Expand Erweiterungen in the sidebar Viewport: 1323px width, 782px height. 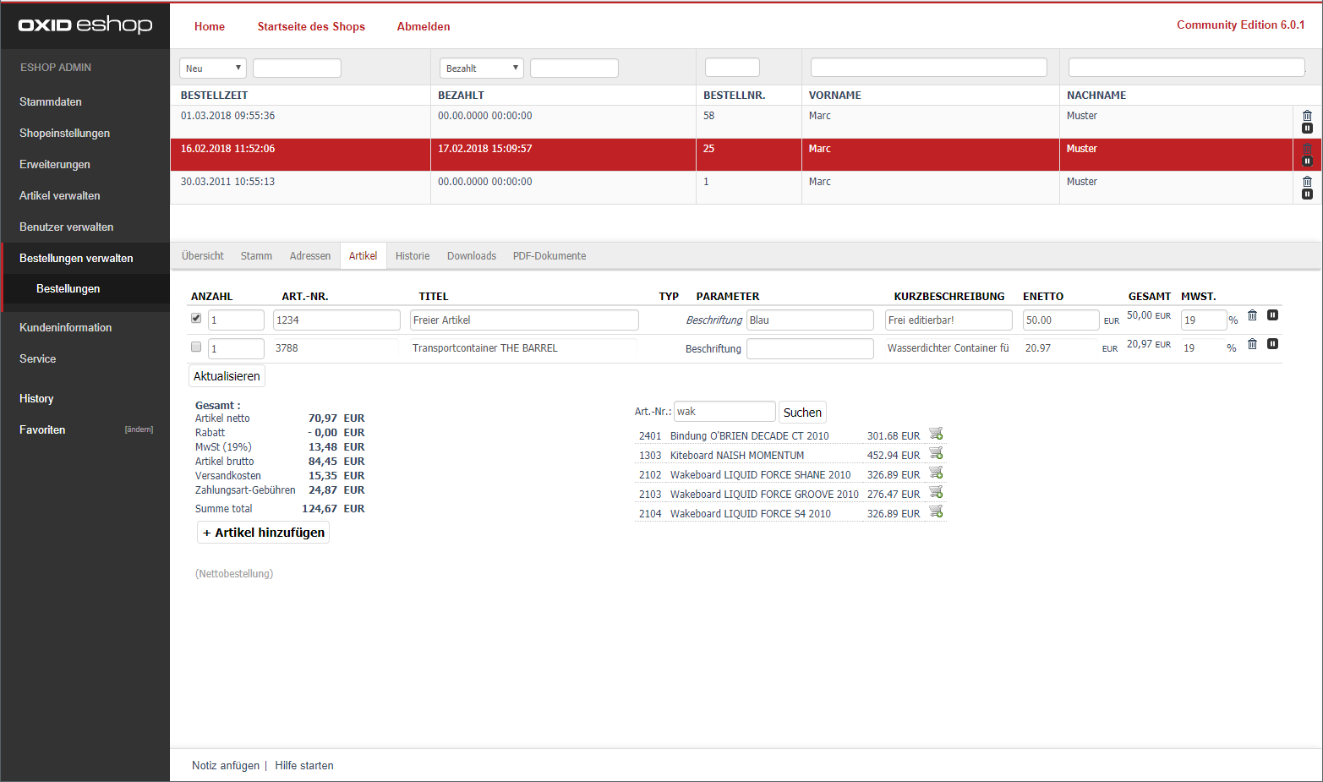[55, 164]
